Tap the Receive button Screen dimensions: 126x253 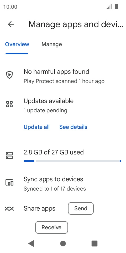(52, 227)
